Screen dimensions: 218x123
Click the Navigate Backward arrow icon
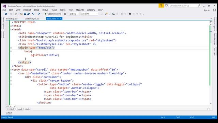coord(6,14)
